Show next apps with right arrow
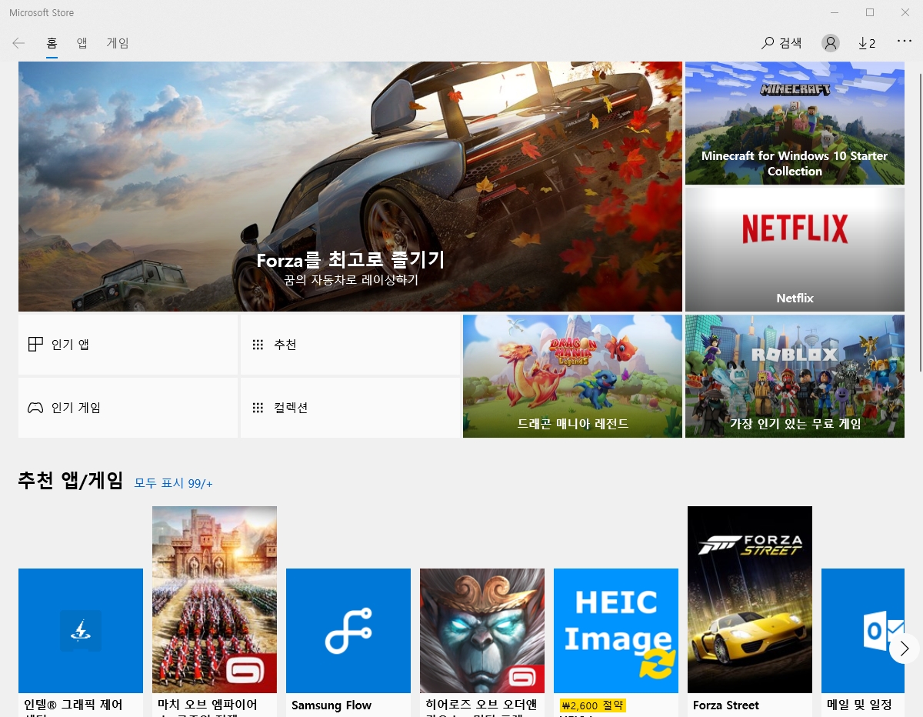 pos(904,649)
